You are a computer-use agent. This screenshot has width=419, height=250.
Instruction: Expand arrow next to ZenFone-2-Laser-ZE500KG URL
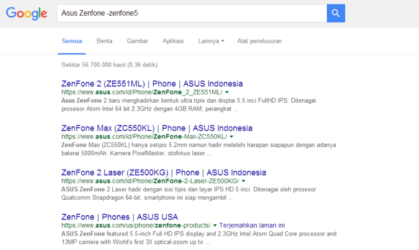click(244, 181)
